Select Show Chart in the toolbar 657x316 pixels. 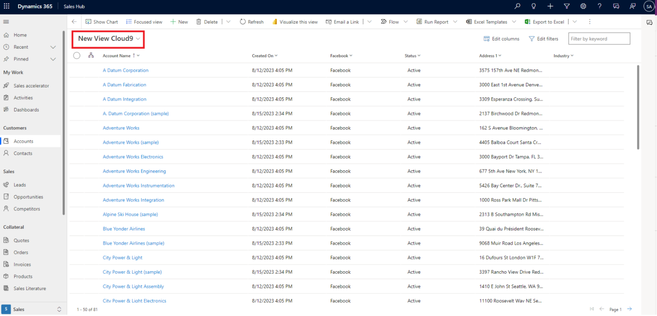coord(101,21)
